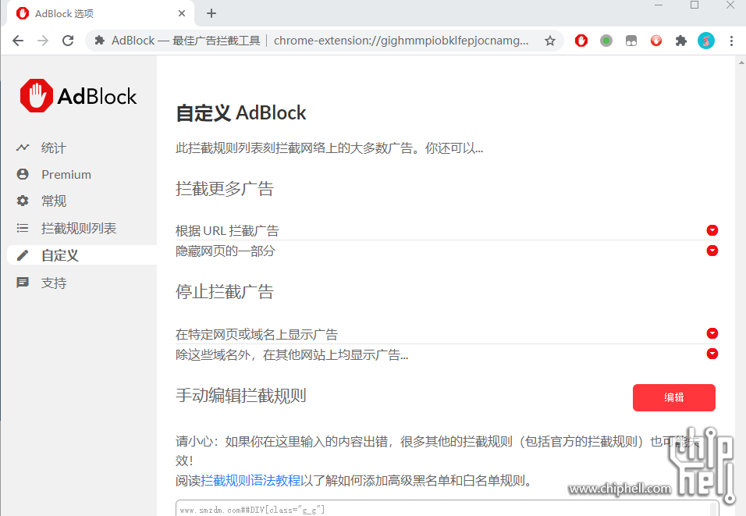Click the Premium account icon

pyautogui.click(x=23, y=174)
